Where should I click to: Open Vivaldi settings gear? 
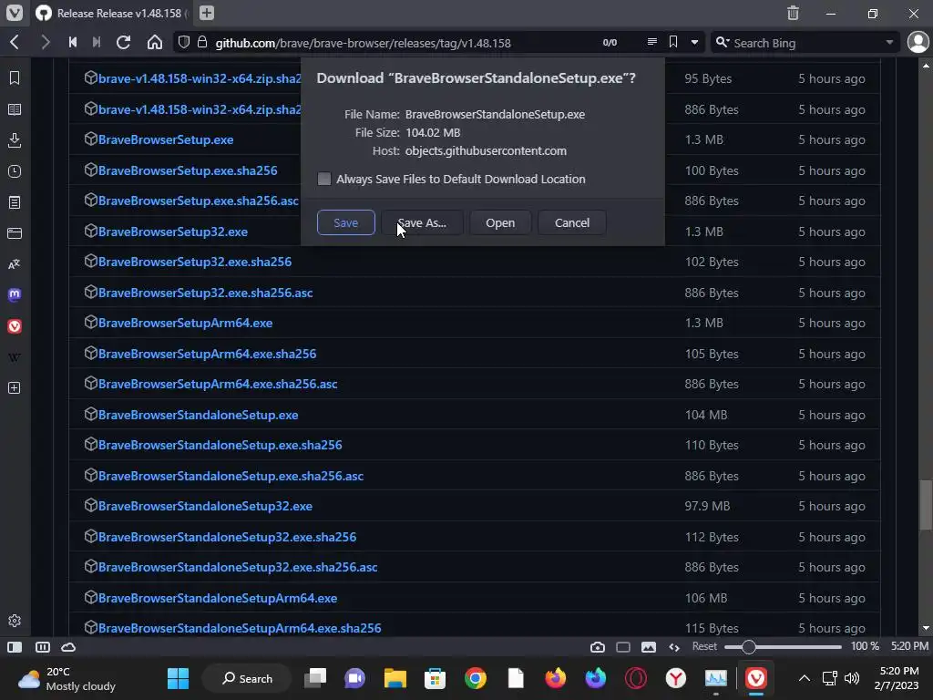[x=15, y=621]
